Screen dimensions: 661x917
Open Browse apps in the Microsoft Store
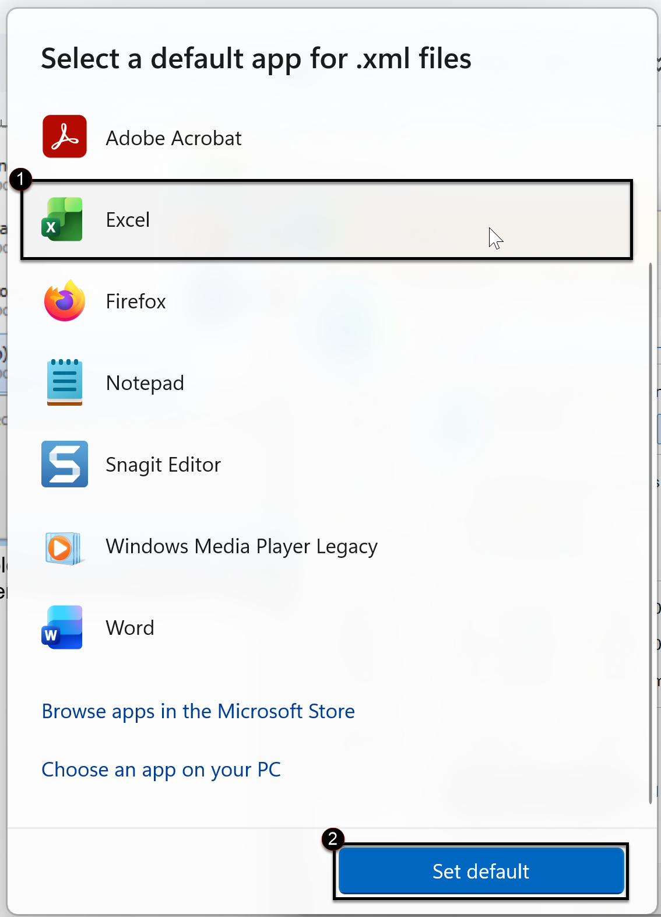pyautogui.click(x=198, y=711)
